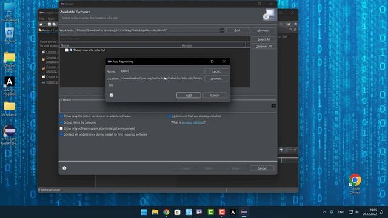Toggle 'Contact all update sites during install' checkbox
Viewport: 388px width, 218px height.
click(x=61, y=134)
